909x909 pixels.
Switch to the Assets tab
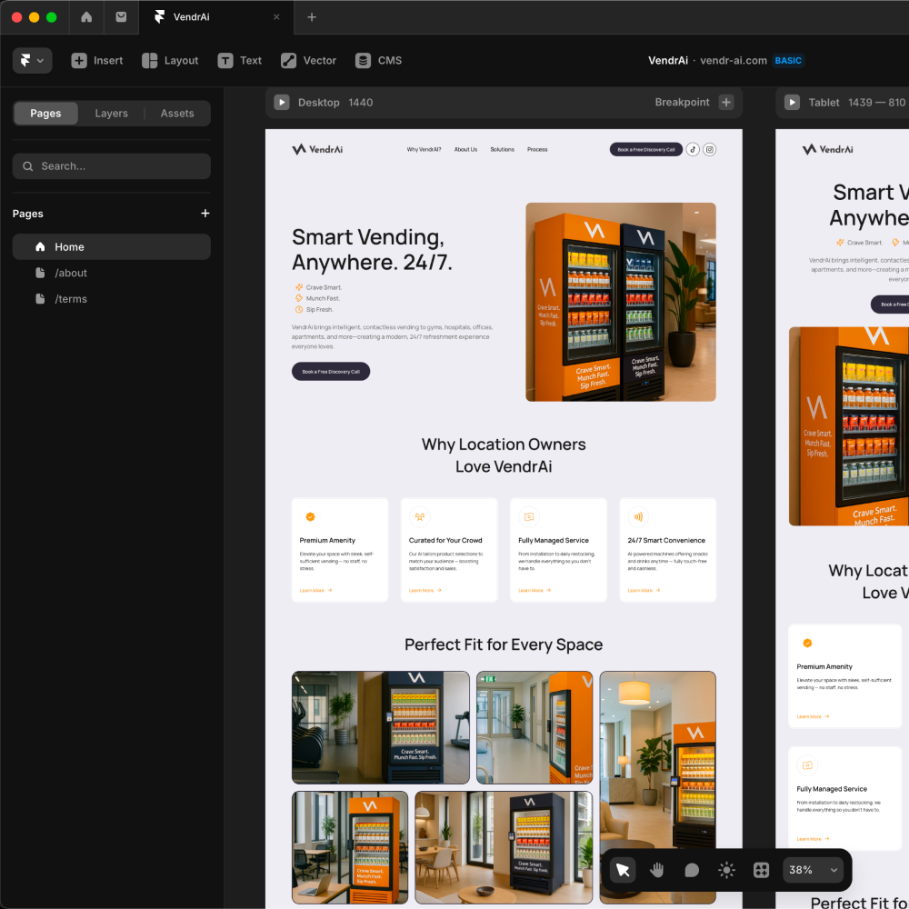177,114
